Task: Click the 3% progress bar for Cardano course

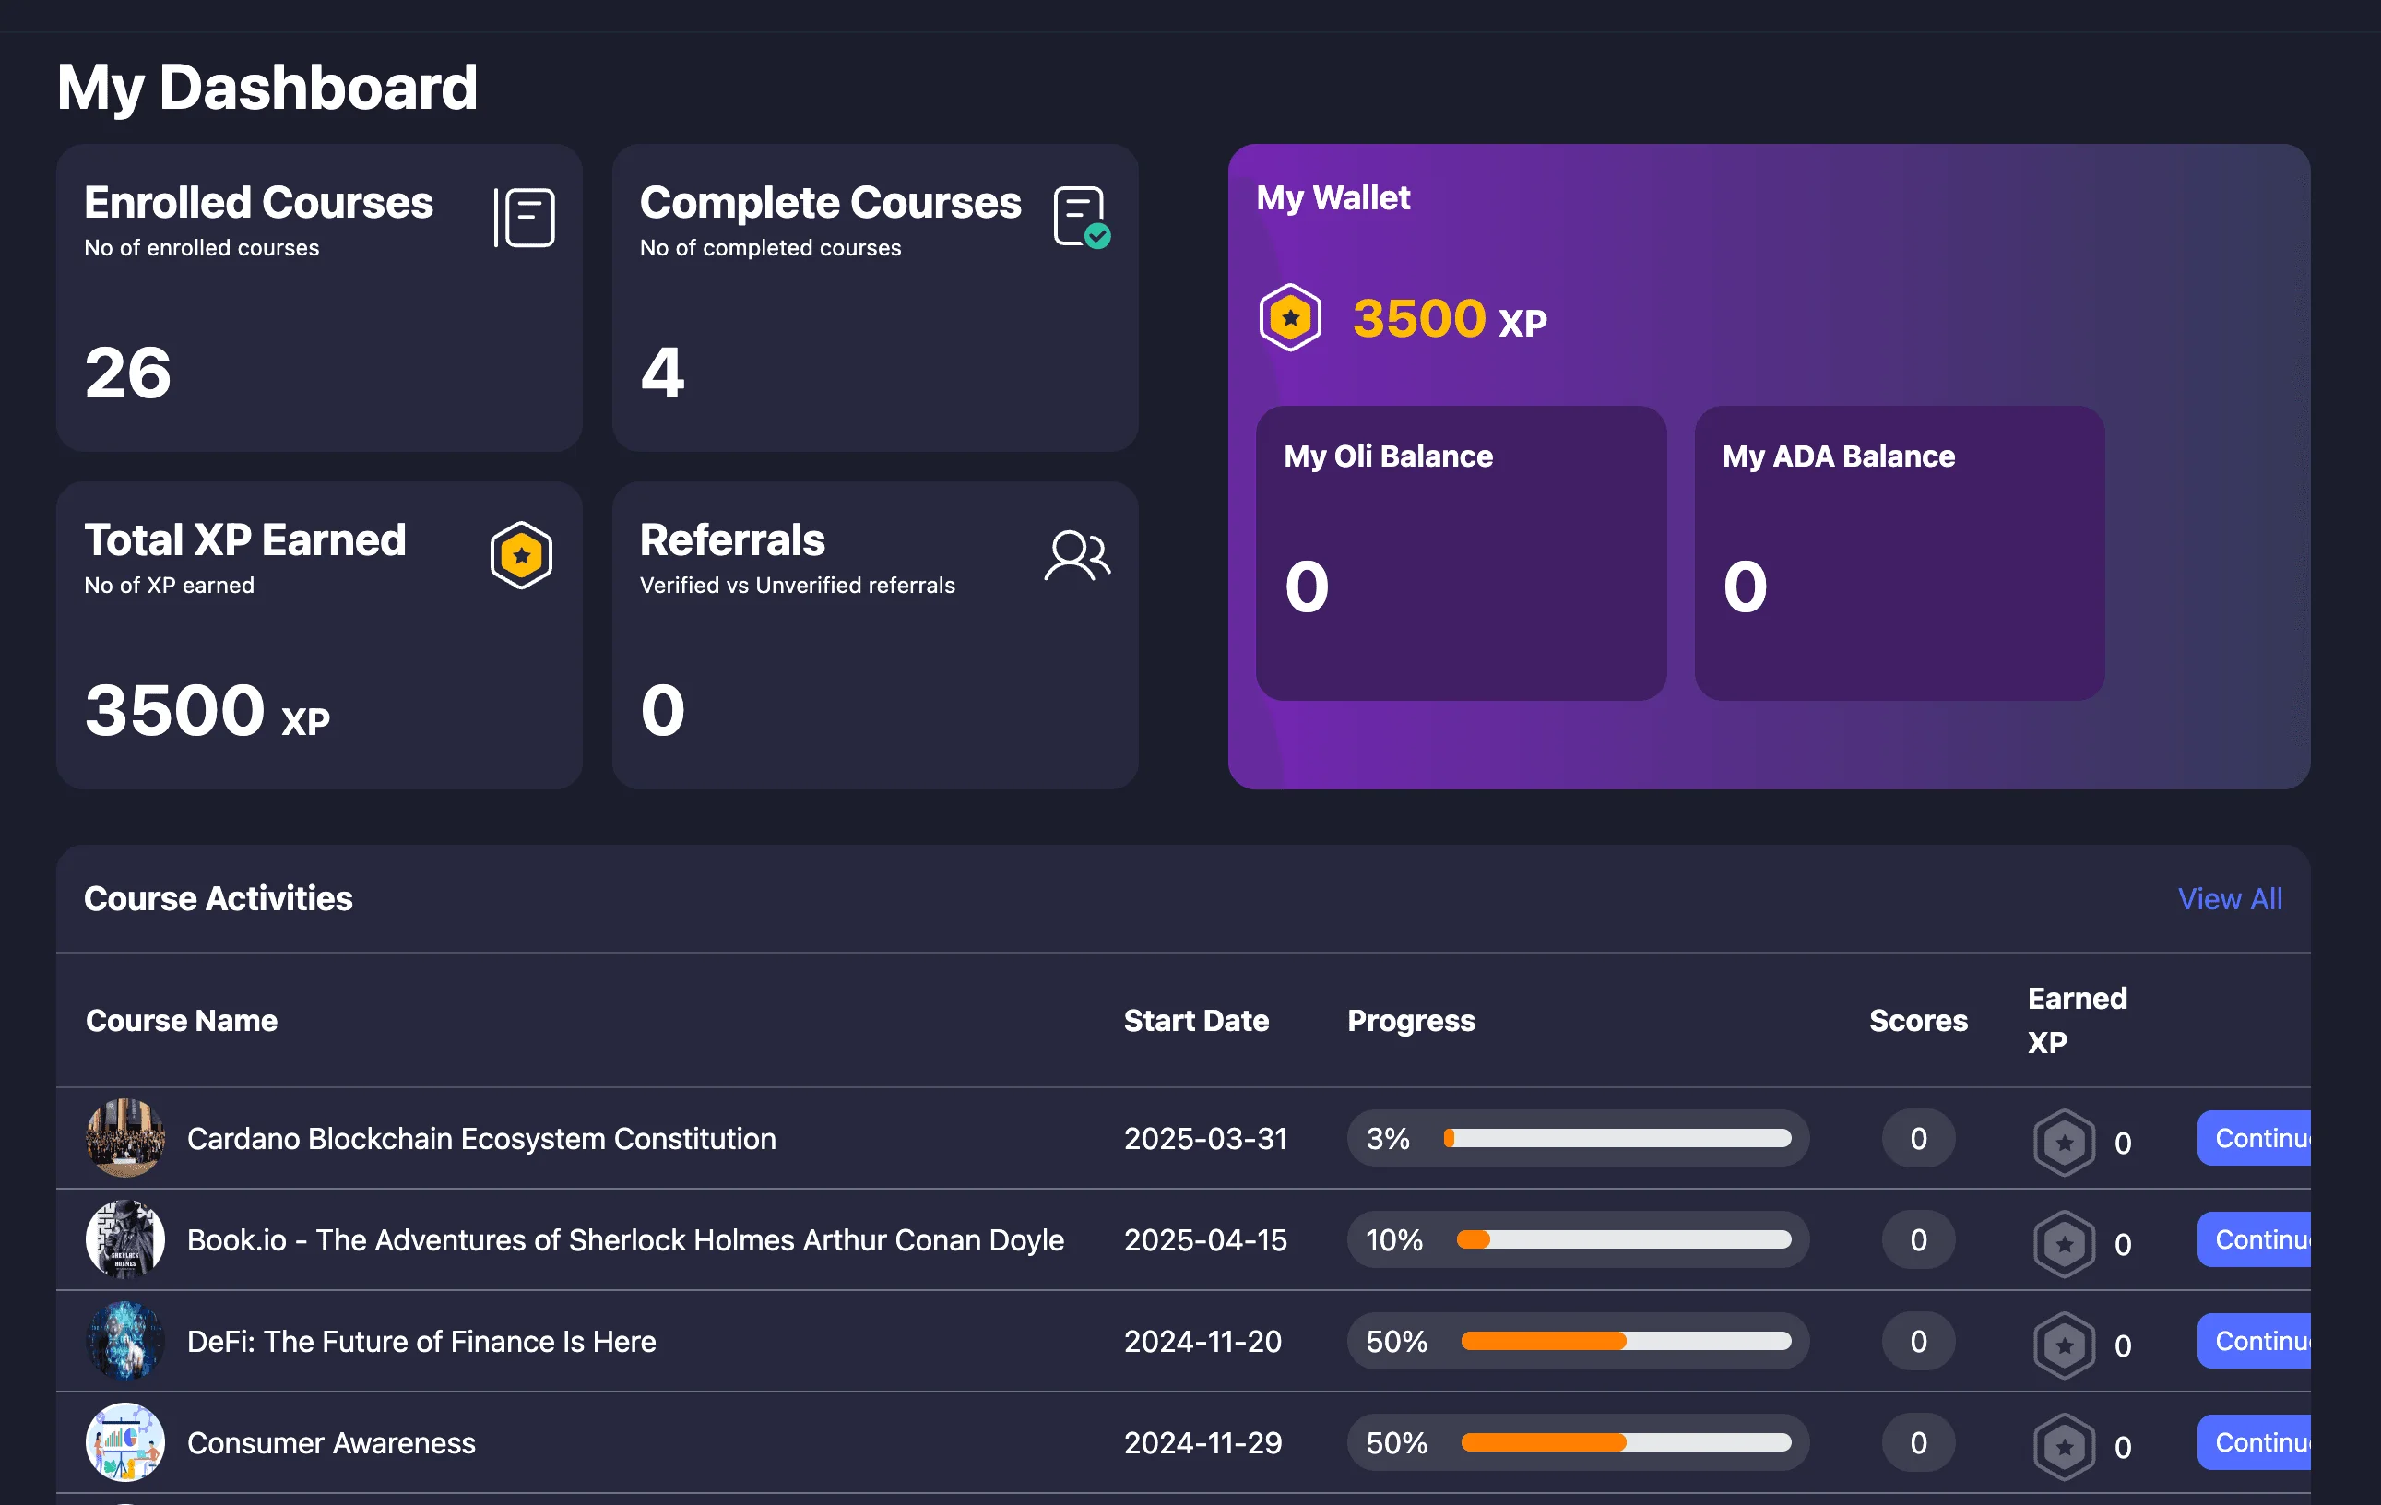Action: coord(1617,1138)
